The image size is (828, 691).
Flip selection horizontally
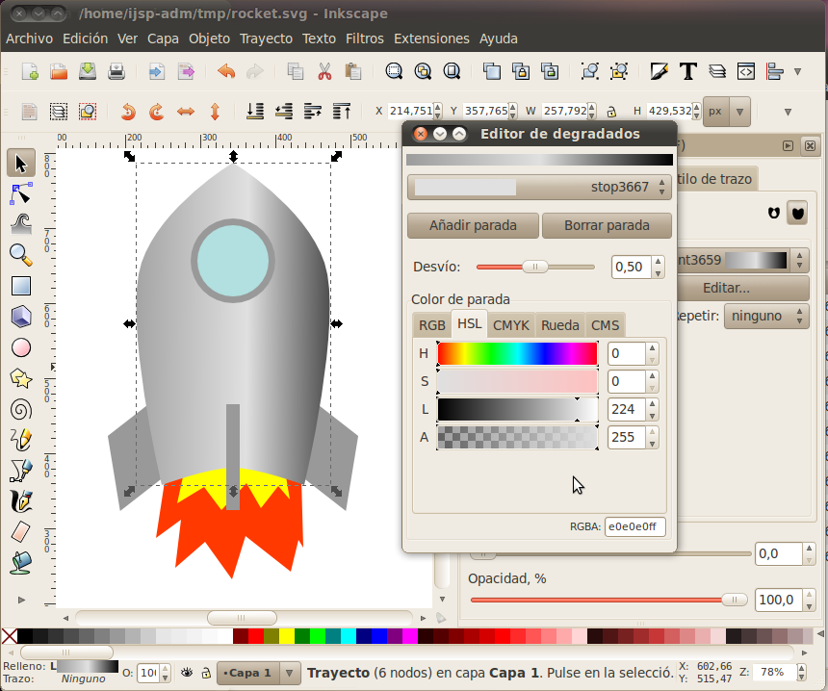pos(186,112)
